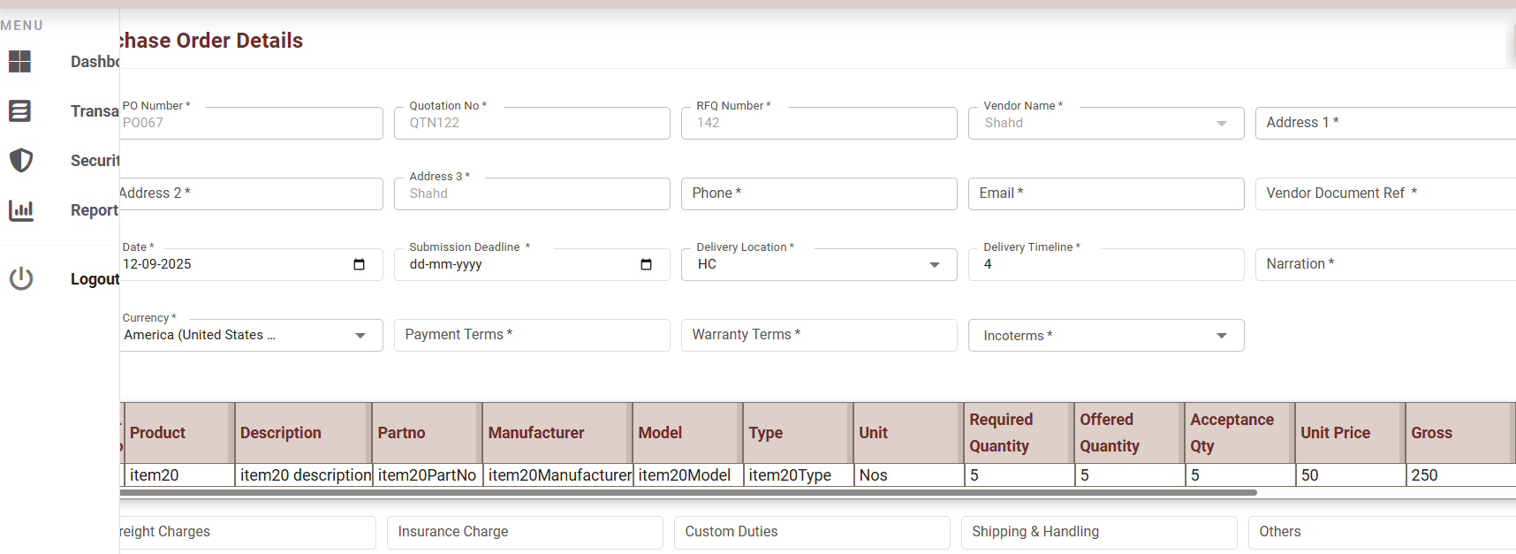
Task: Click the Phone input field
Action: tap(818, 194)
